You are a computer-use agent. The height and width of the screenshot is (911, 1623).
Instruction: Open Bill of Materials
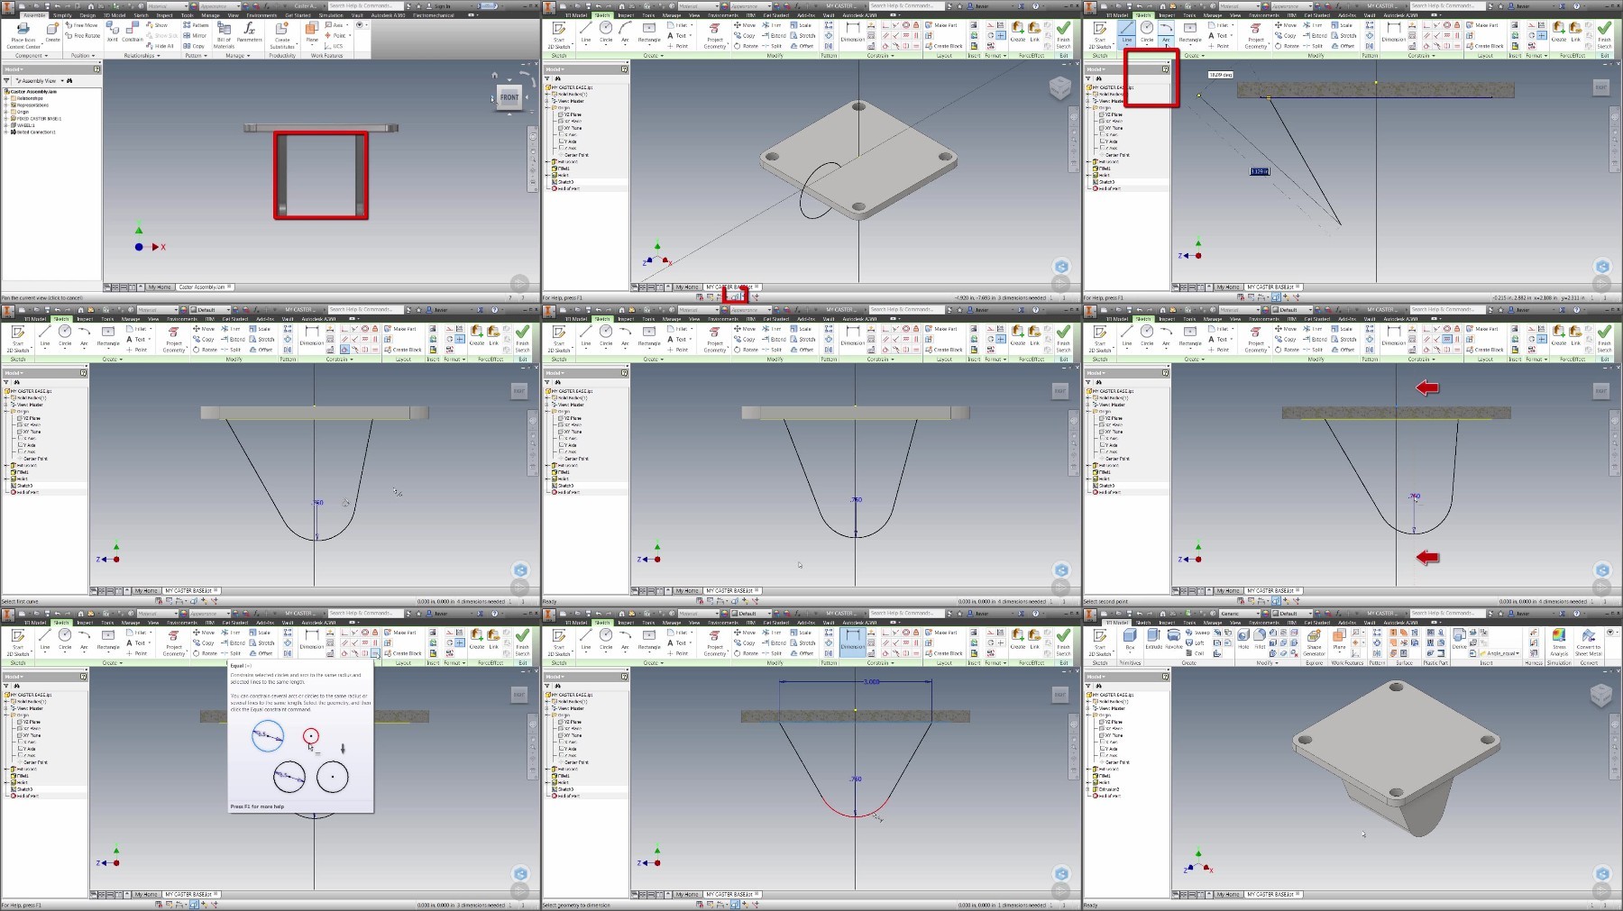click(x=224, y=35)
